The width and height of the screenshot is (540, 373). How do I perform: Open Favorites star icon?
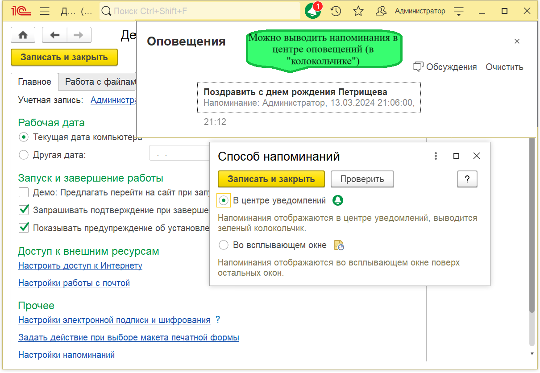coord(358,11)
